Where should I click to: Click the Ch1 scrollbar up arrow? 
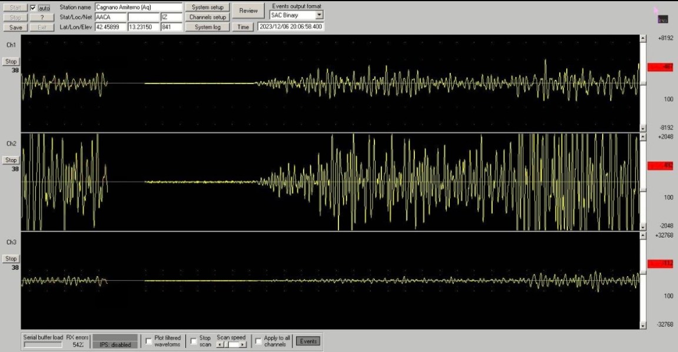pyautogui.click(x=643, y=38)
